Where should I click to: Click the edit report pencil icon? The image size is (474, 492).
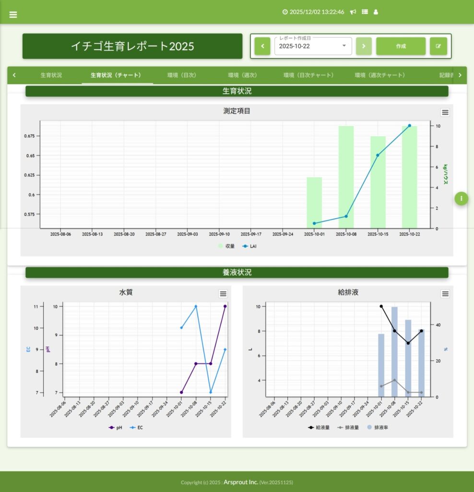coord(438,46)
